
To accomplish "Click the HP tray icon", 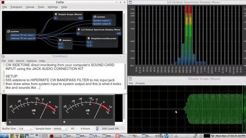I will (x=166, y=136).
